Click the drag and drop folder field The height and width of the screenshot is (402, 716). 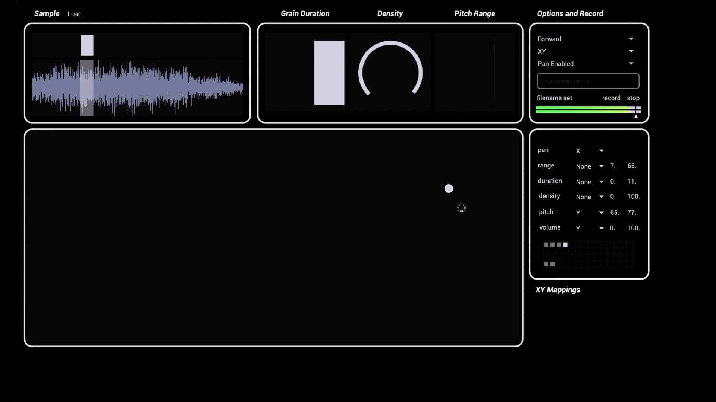click(588, 81)
